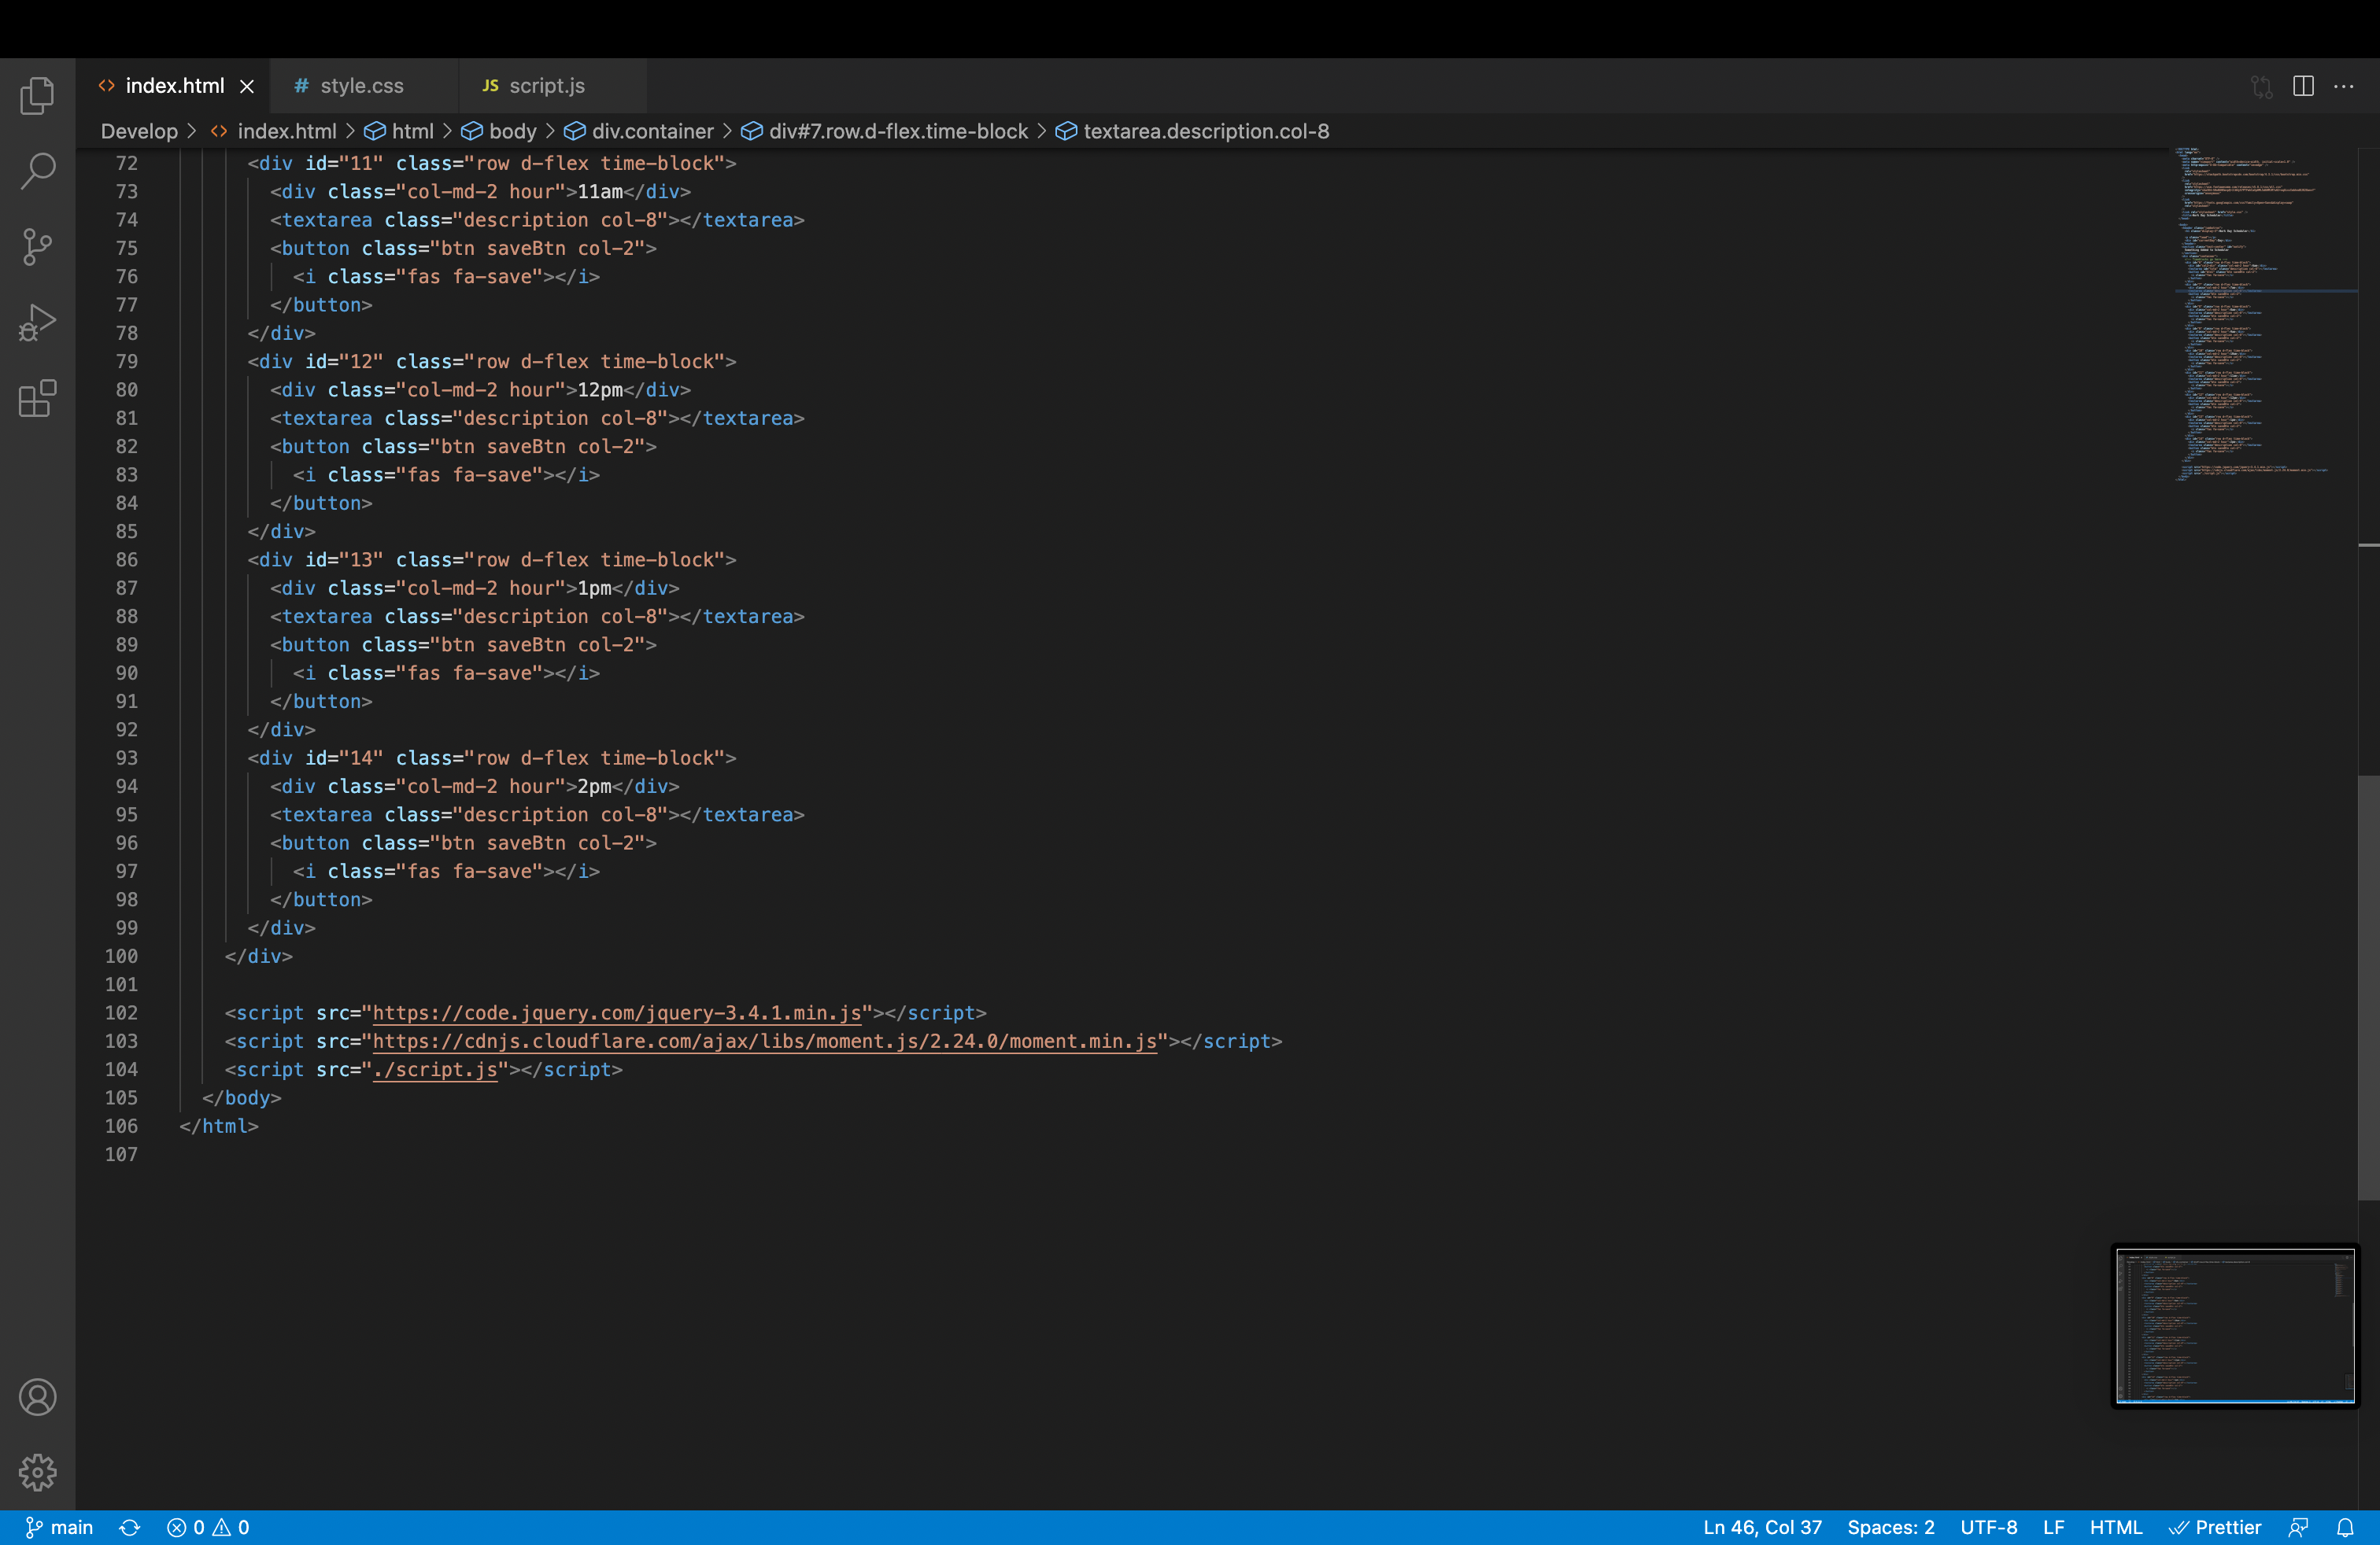Viewport: 2380px width, 1545px height.
Task: Go to line via Ln 46, Col 37
Action: (1762, 1527)
